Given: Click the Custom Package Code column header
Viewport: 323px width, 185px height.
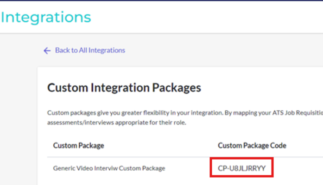Looking at the screenshot, I should pos(252,145).
